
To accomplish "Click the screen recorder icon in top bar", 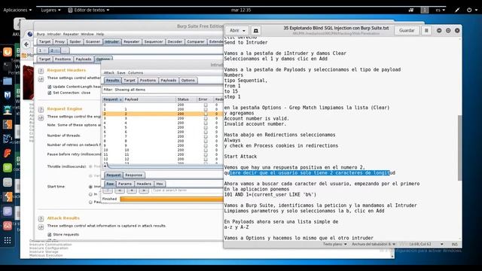I will click(x=411, y=10).
